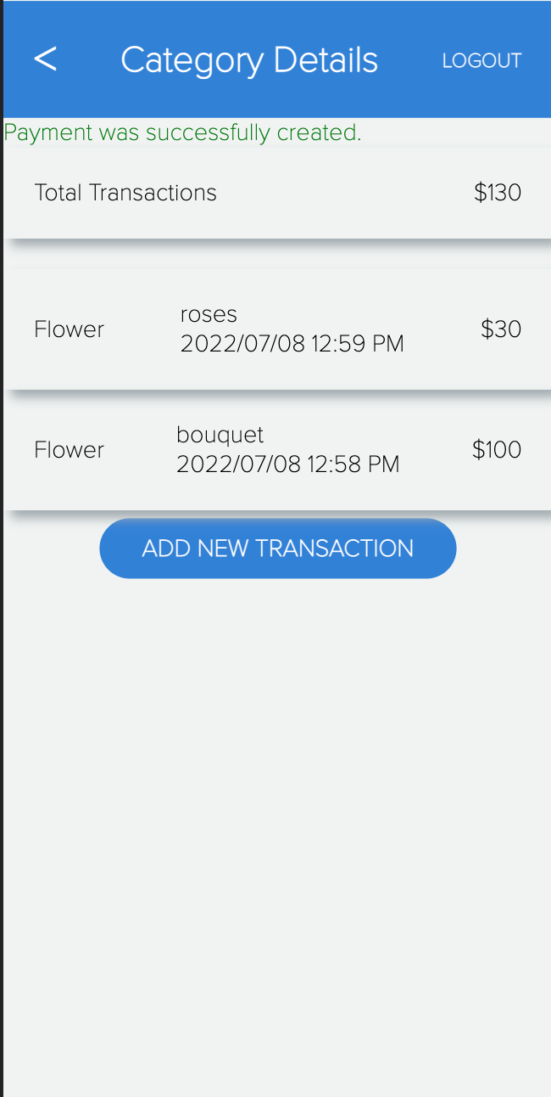Tap the $30 amount on the roses row

tap(501, 329)
